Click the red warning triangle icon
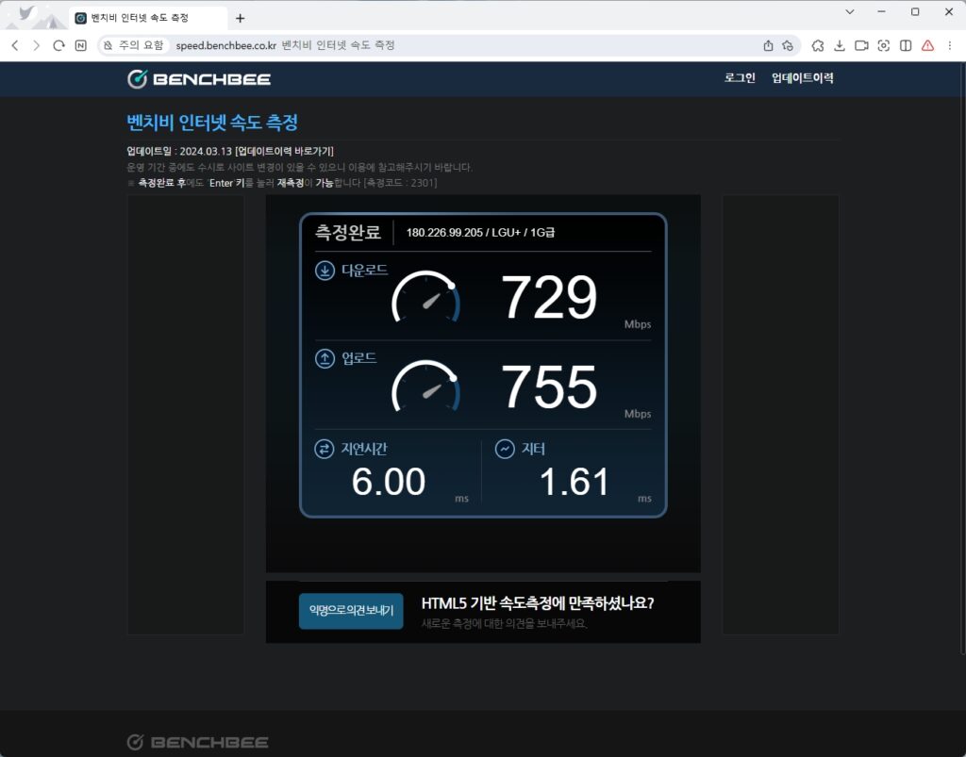The width and height of the screenshot is (966, 757). click(927, 45)
